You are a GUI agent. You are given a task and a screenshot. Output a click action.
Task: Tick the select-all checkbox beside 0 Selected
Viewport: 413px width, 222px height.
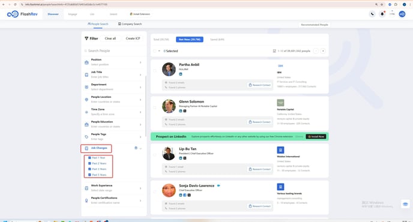155,51
